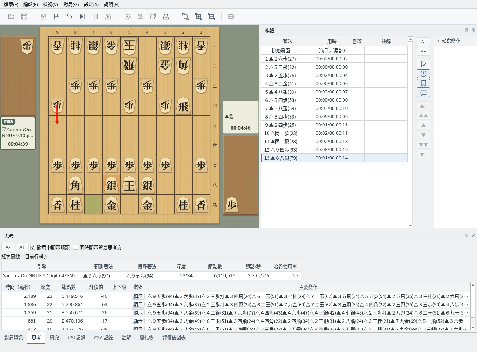Click the edit comment pencil icon
The width and height of the screenshot is (477, 352).
coord(423,64)
